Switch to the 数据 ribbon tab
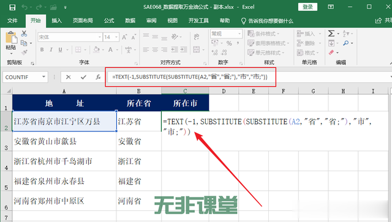The width and height of the screenshot is (392, 222). (x=130, y=20)
